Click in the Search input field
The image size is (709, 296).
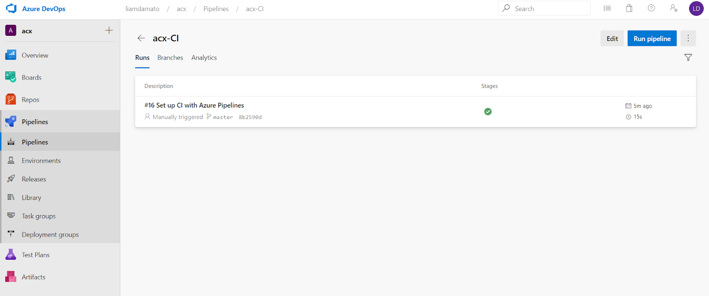544,8
